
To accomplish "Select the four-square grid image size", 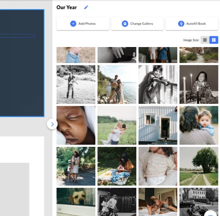I will click(x=214, y=40).
